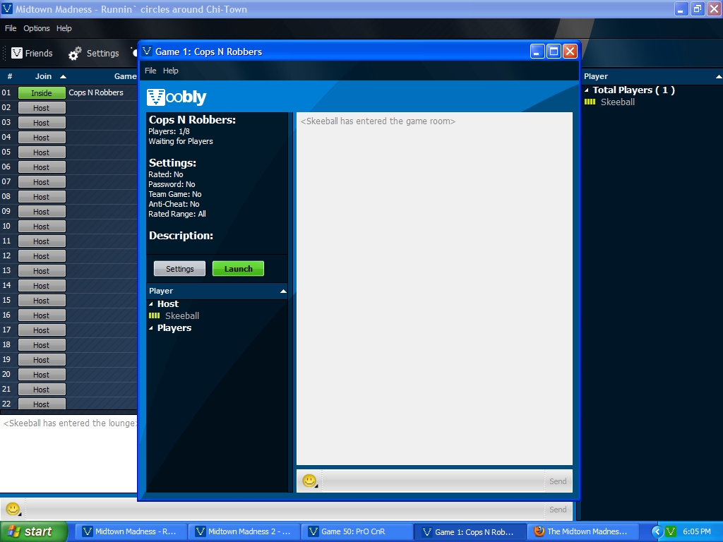Select the Cops N Robbers game row
Image resolution: width=723 pixels, height=542 pixels.
[x=96, y=92]
